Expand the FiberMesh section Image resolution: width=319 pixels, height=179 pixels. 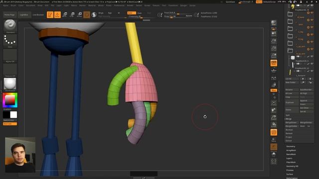(x=291, y=162)
